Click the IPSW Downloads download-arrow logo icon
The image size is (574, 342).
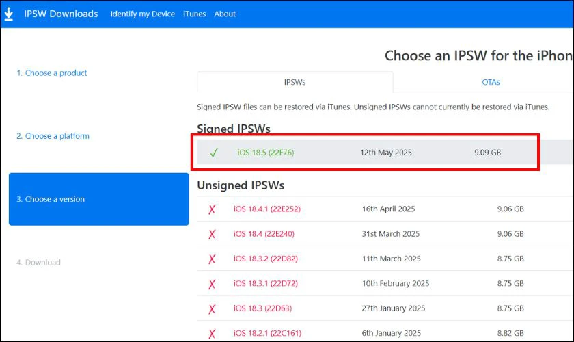pos(9,14)
